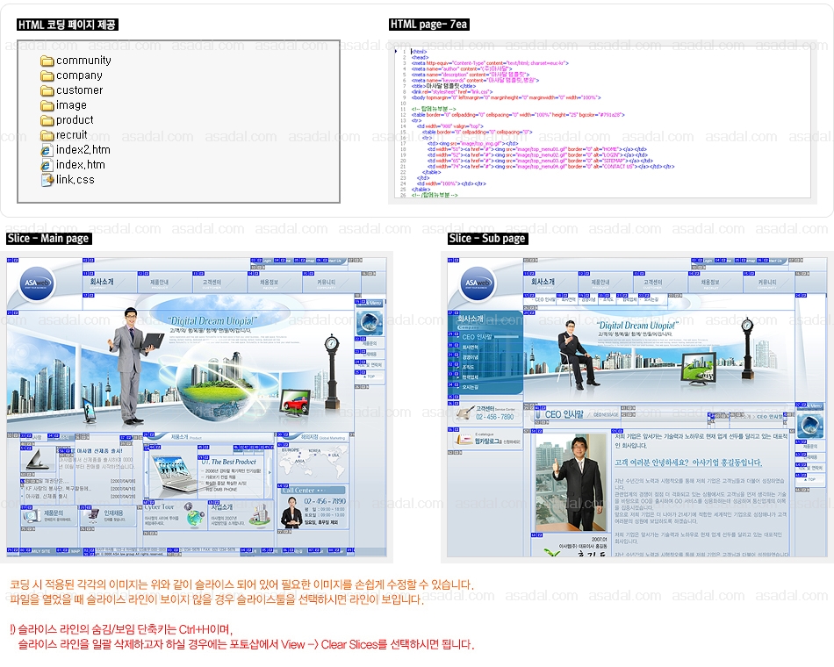Open 채용정보 menu on the Sub page
Viewport: 834px width, 667px height.
(x=710, y=282)
